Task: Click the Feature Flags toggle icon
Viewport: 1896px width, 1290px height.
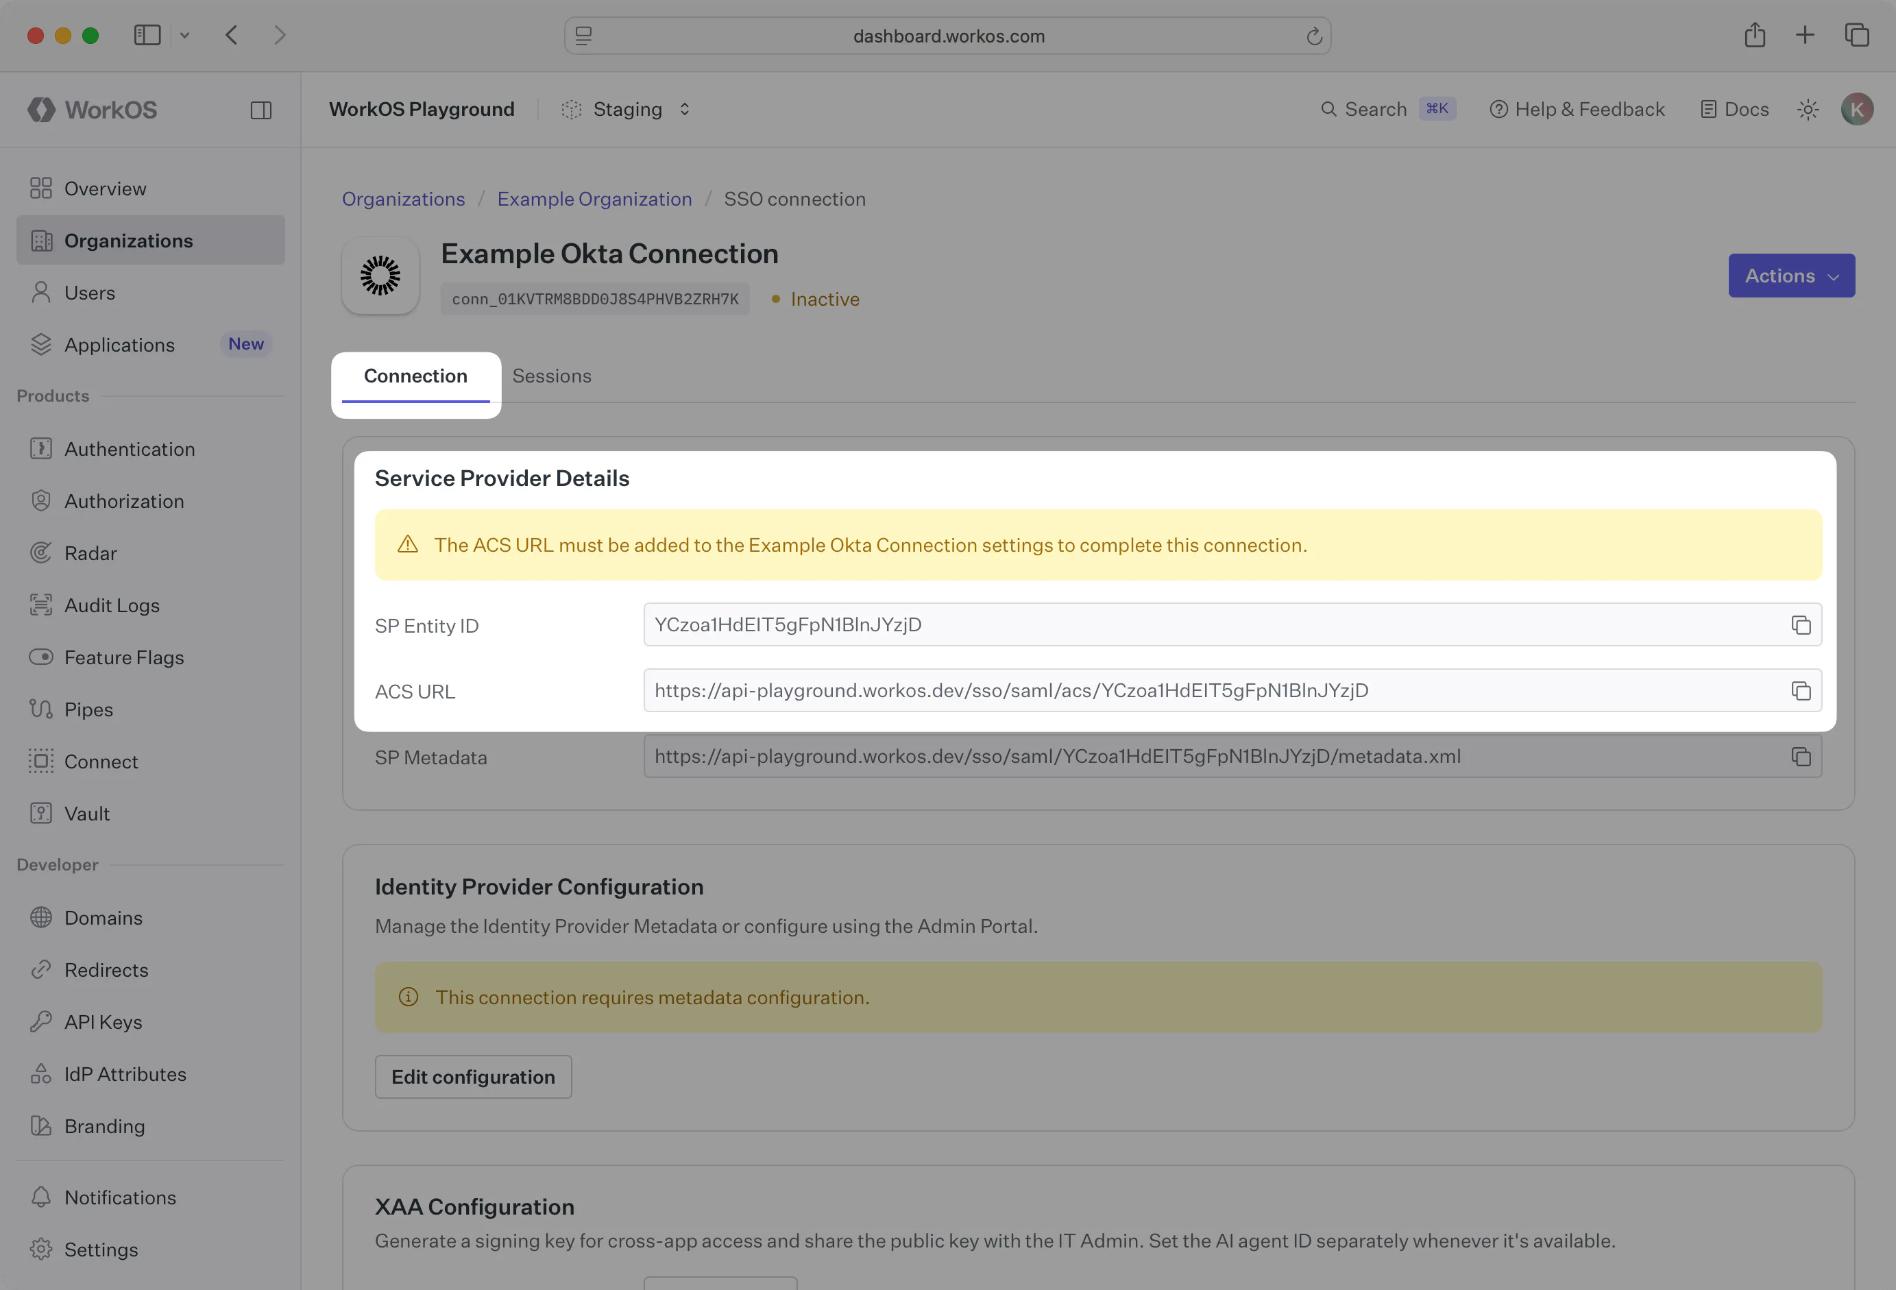Action: pyautogui.click(x=41, y=657)
